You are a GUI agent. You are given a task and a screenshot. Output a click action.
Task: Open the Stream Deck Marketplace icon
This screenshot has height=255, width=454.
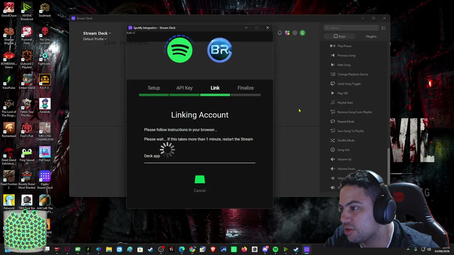coord(287,33)
